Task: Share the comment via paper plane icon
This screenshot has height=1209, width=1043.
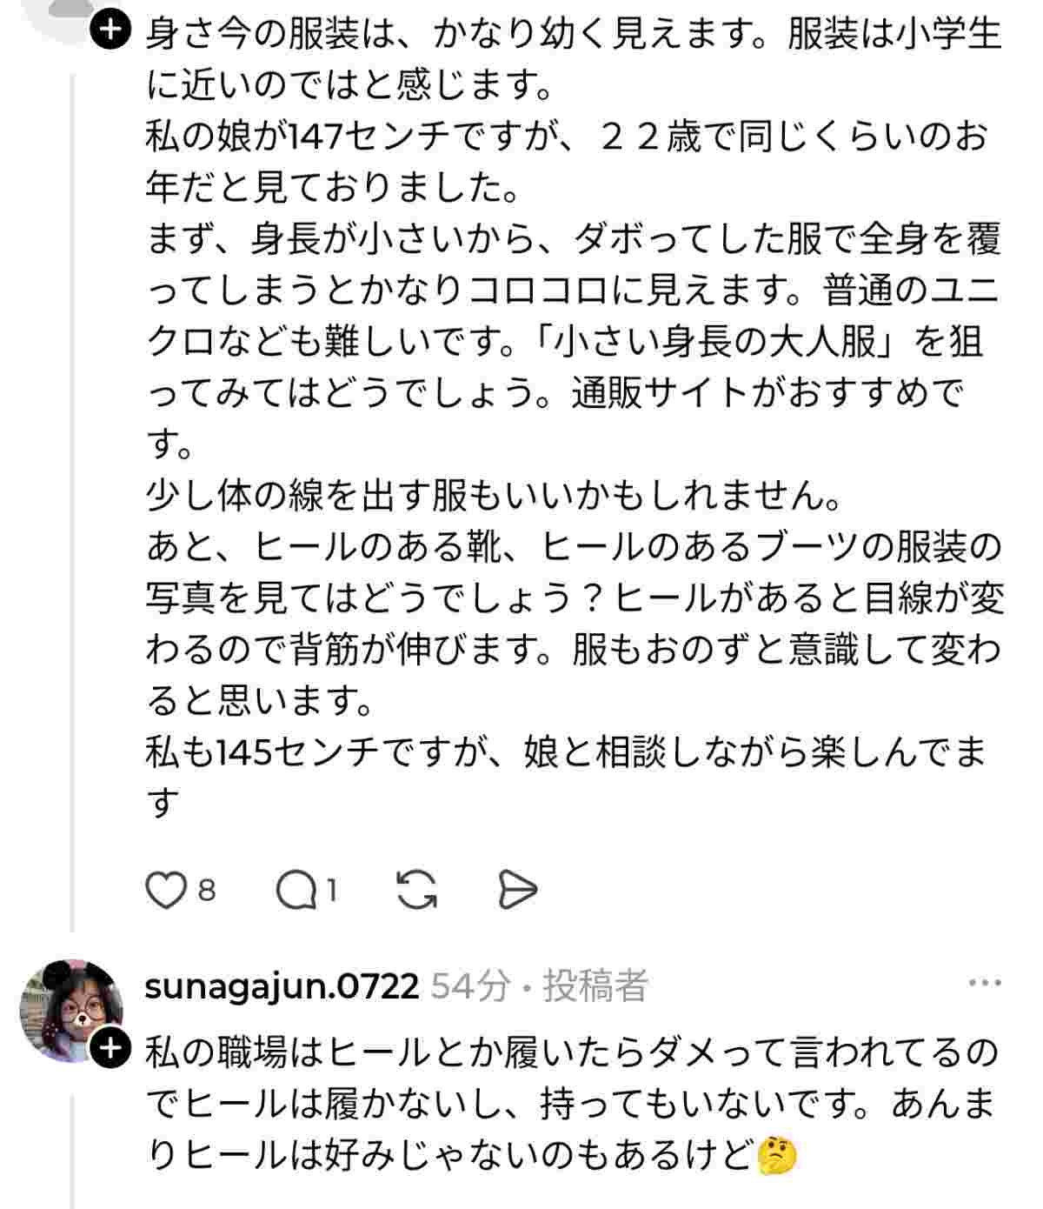Action: point(518,892)
